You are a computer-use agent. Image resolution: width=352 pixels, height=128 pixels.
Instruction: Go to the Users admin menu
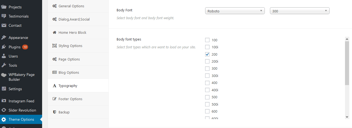click(21, 56)
